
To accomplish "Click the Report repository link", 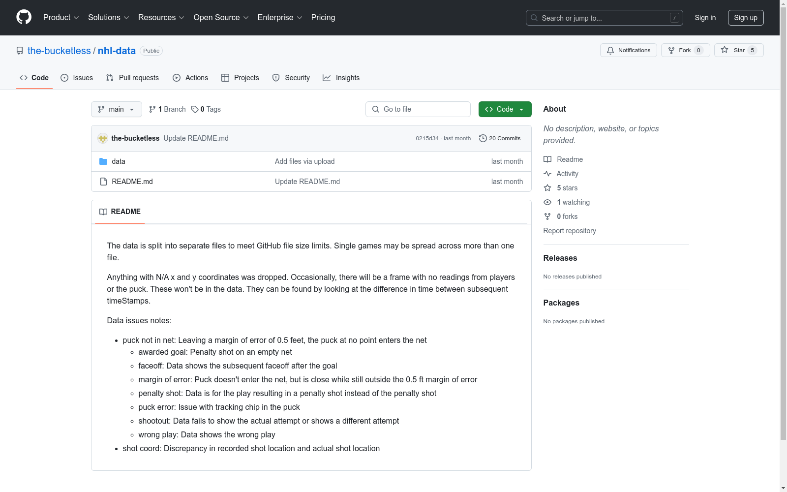I will pyautogui.click(x=570, y=231).
